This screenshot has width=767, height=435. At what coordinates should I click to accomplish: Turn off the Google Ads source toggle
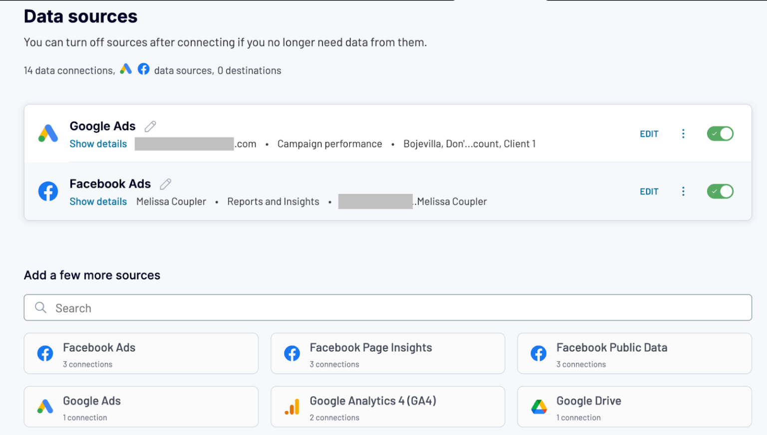(x=720, y=134)
